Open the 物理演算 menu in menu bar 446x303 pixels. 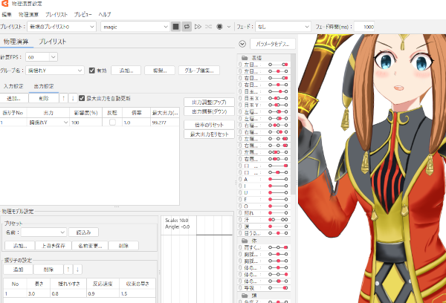28,15
